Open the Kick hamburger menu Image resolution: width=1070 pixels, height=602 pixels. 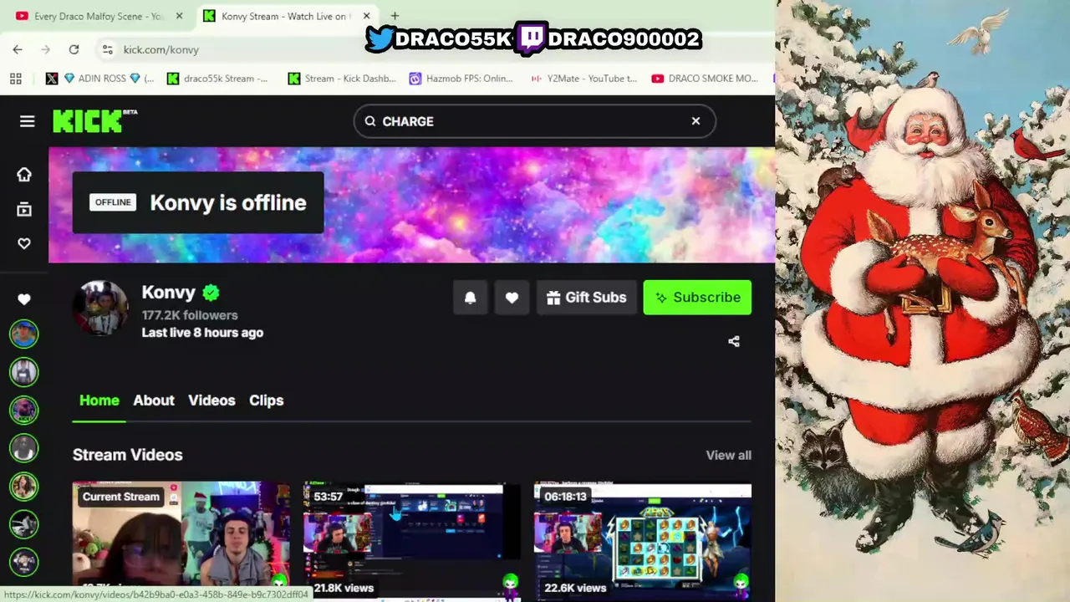27,121
